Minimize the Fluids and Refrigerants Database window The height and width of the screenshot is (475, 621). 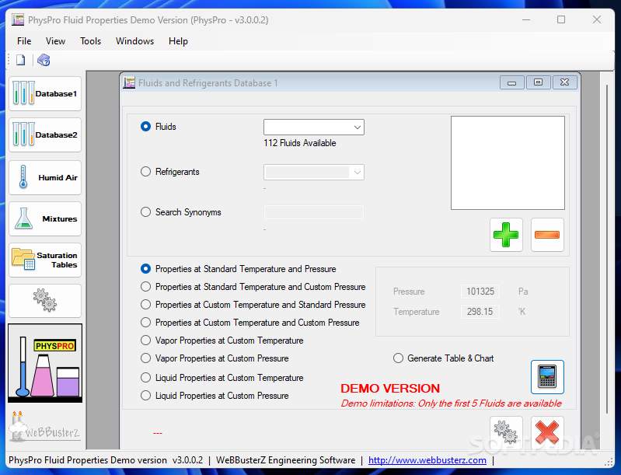click(511, 82)
